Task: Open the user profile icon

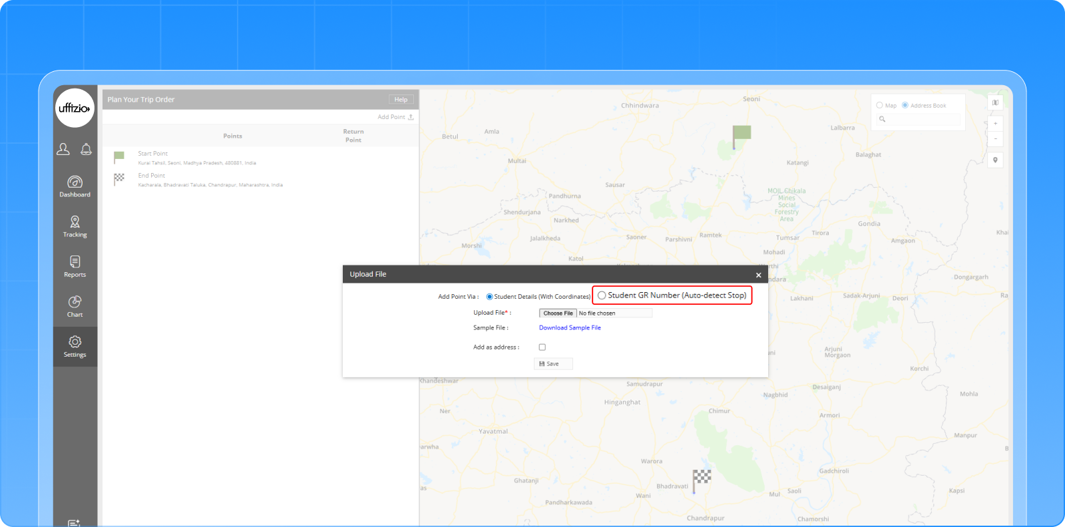Action: click(63, 149)
